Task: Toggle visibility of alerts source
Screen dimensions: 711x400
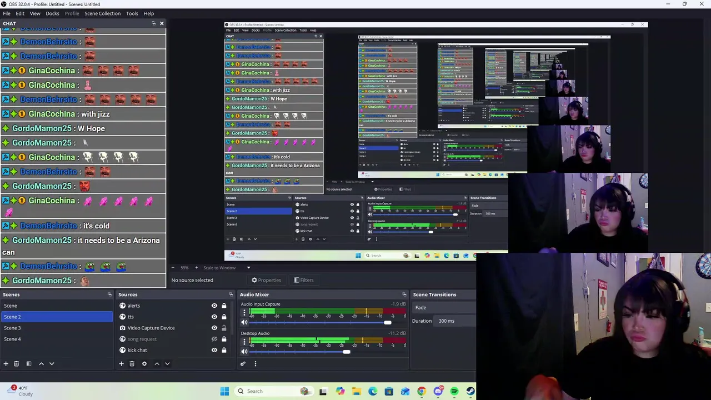Action: click(x=214, y=306)
